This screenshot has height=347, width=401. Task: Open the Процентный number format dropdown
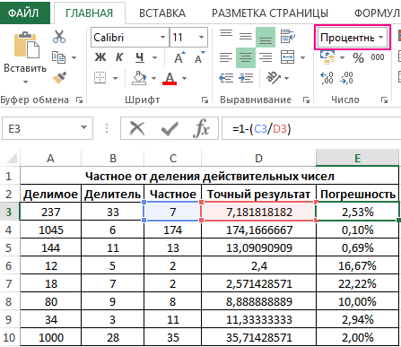381,38
